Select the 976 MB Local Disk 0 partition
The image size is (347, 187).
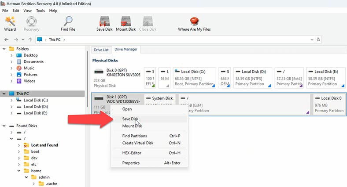point(329,104)
